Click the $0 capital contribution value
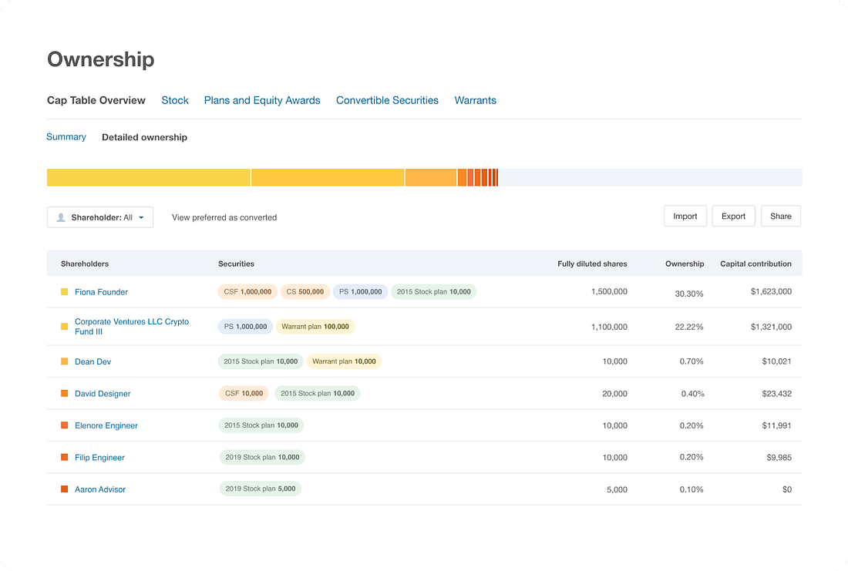Viewport: 848px width, 571px height. (787, 489)
